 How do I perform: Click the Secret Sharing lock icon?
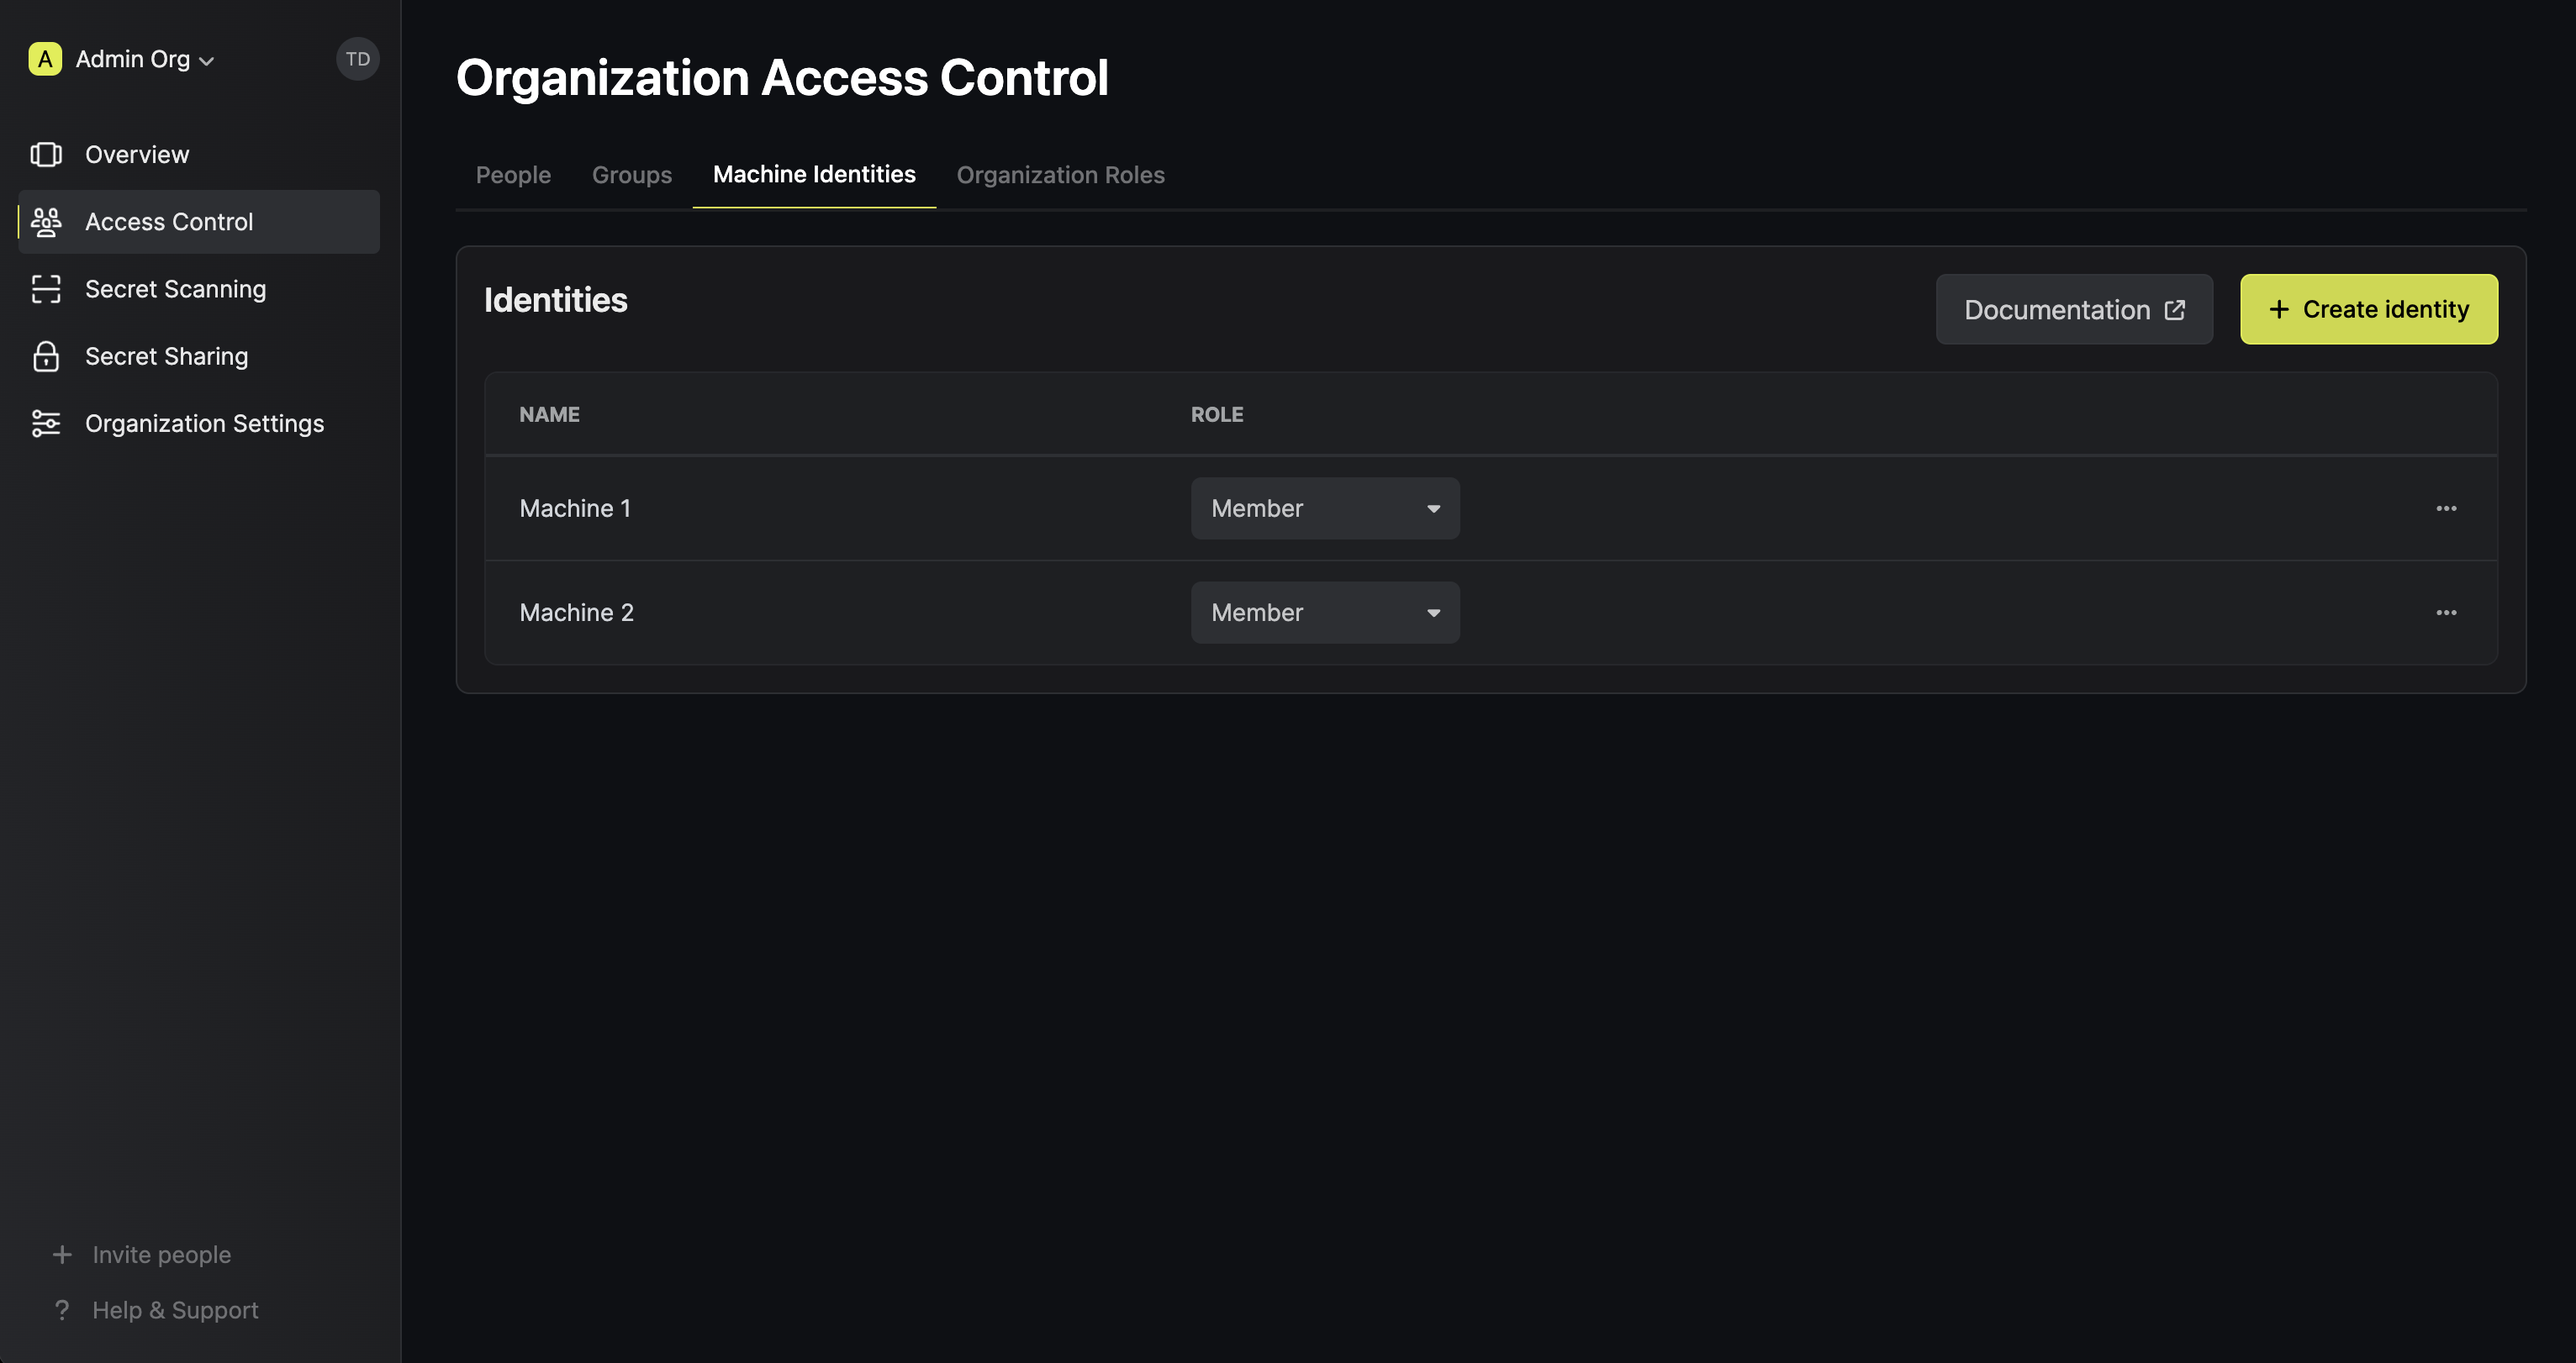pos(46,357)
